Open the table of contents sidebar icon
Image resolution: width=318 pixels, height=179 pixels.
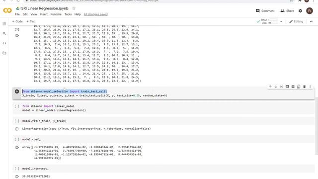[x=4, y=24]
